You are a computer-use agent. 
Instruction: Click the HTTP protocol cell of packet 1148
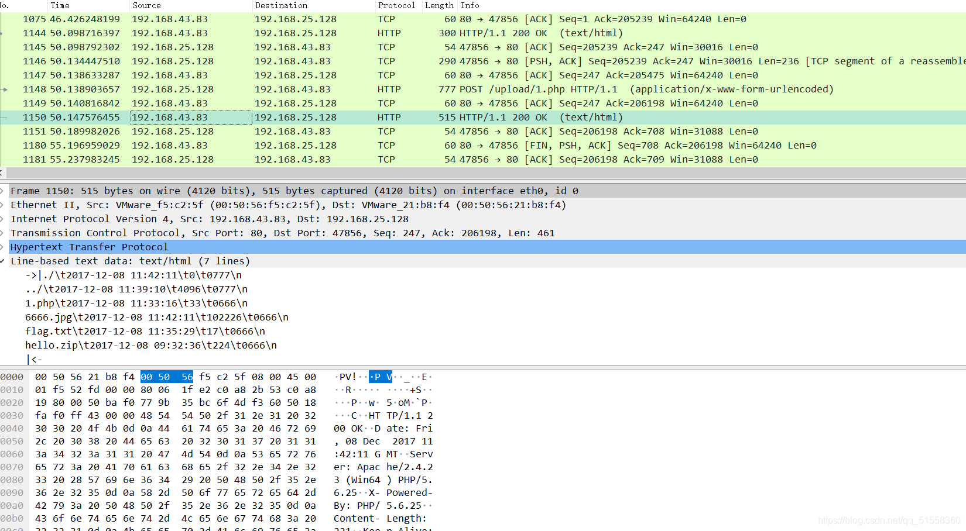point(389,89)
